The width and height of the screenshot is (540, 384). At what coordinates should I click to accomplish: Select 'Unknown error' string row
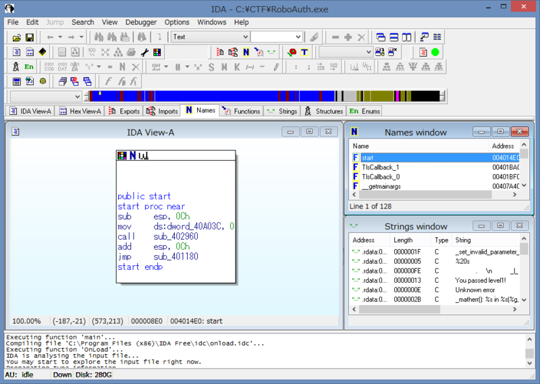(435, 290)
